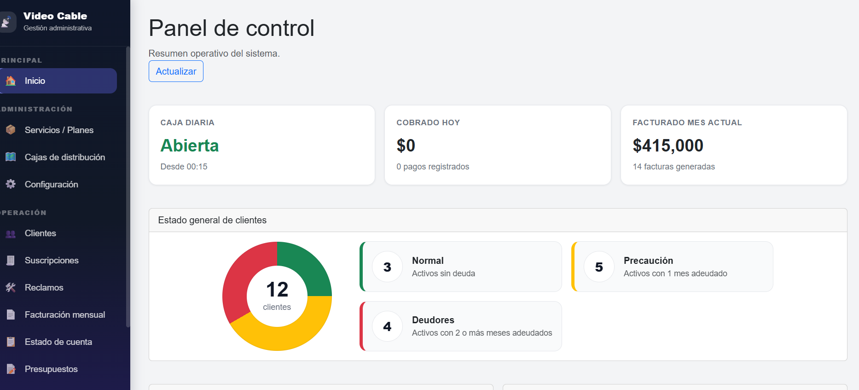Click the people icon for Clientes
The image size is (859, 390).
(11, 233)
